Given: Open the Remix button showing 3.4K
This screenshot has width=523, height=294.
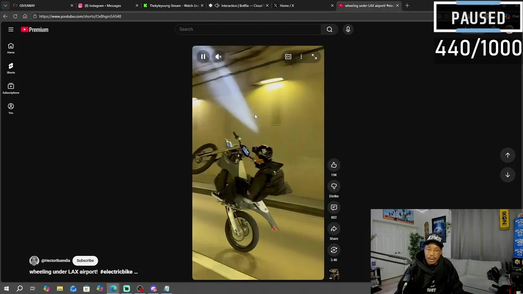Looking at the screenshot, I should pos(334,250).
